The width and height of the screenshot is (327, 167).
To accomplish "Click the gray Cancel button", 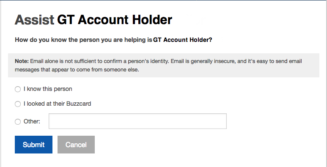I will [x=76, y=145].
